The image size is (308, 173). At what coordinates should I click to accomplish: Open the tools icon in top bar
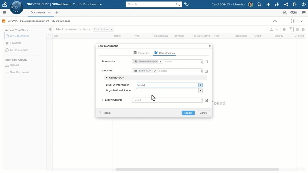coord(295,4)
